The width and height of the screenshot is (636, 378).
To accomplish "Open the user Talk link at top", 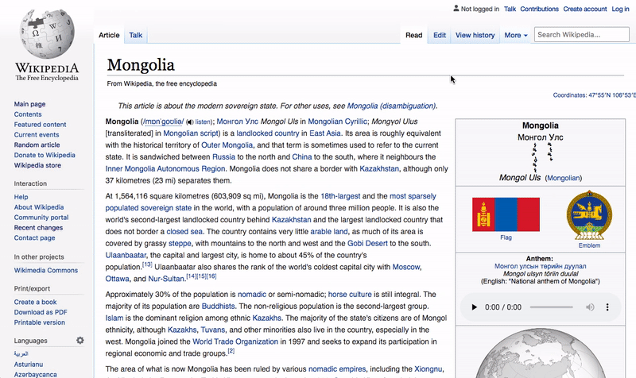I will pyautogui.click(x=510, y=9).
